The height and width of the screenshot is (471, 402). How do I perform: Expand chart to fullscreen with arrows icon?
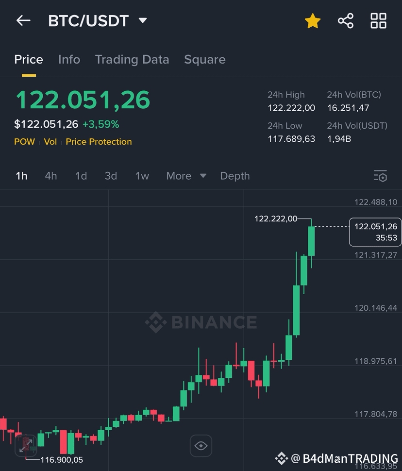(26, 445)
